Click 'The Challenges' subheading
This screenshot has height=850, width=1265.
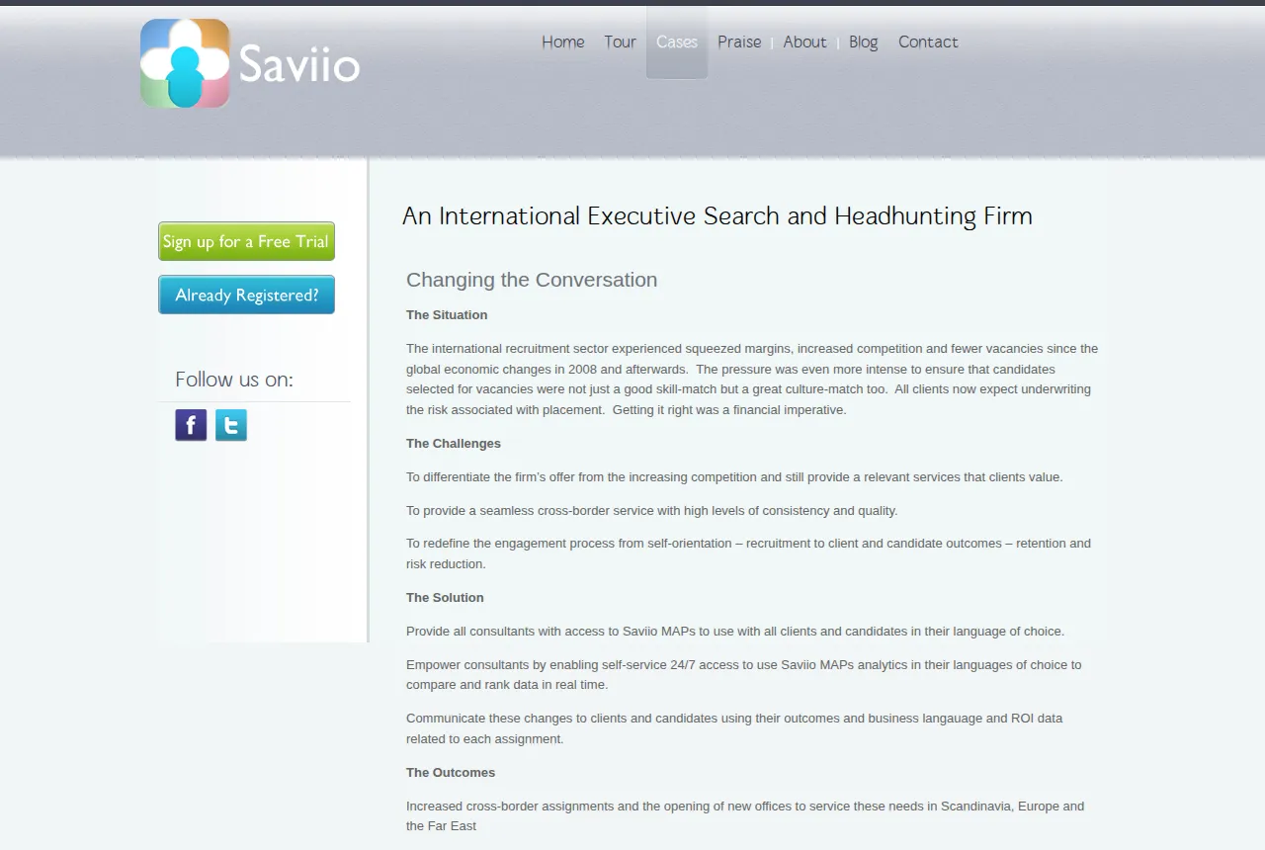click(454, 444)
